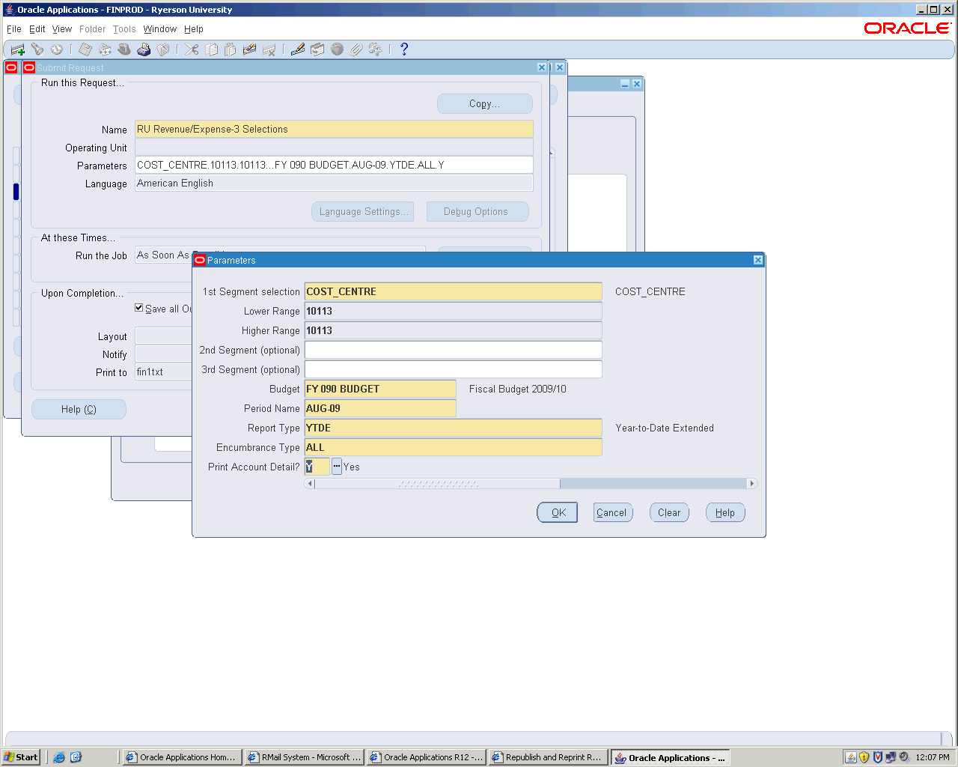Launch Internet Explorer from quick launch
The width and height of the screenshot is (958, 767).
tap(59, 757)
